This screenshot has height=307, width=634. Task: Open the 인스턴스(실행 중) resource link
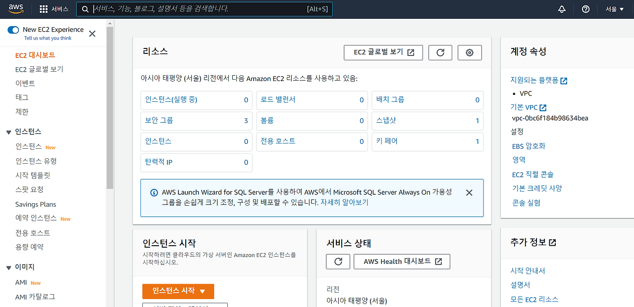click(171, 100)
